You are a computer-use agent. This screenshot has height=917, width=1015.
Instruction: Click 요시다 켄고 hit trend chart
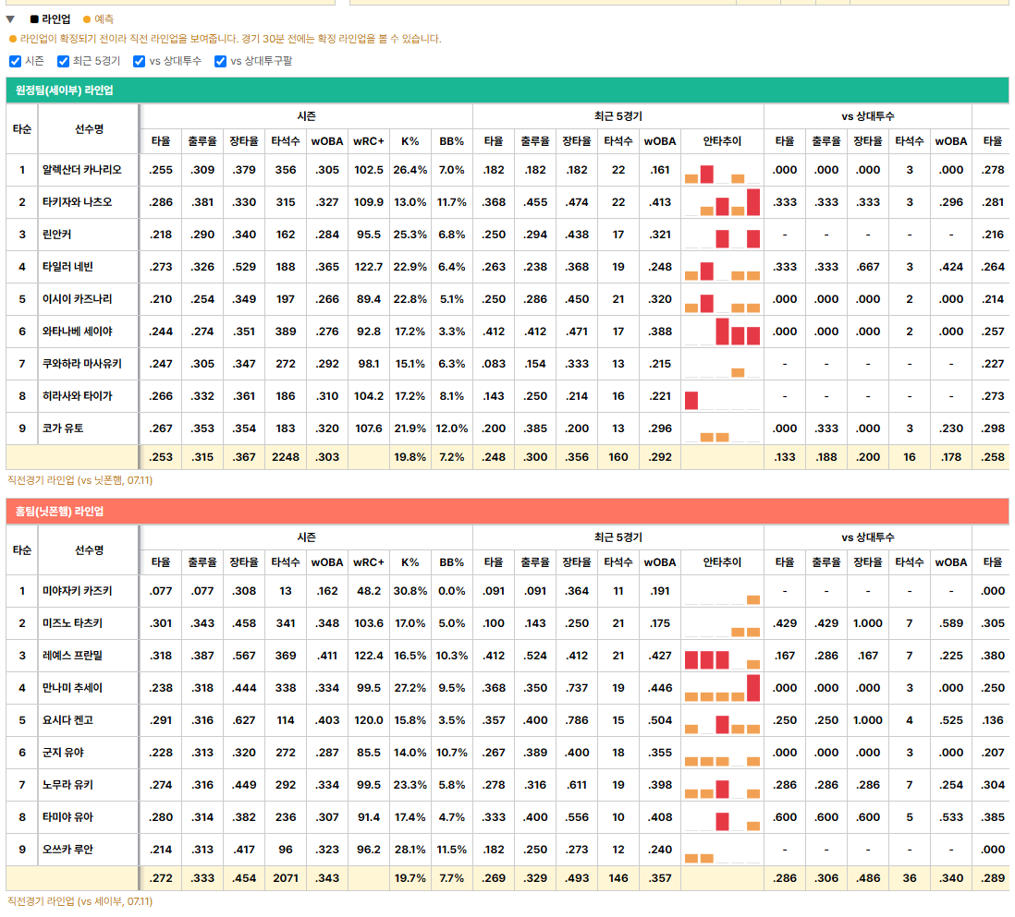[722, 720]
